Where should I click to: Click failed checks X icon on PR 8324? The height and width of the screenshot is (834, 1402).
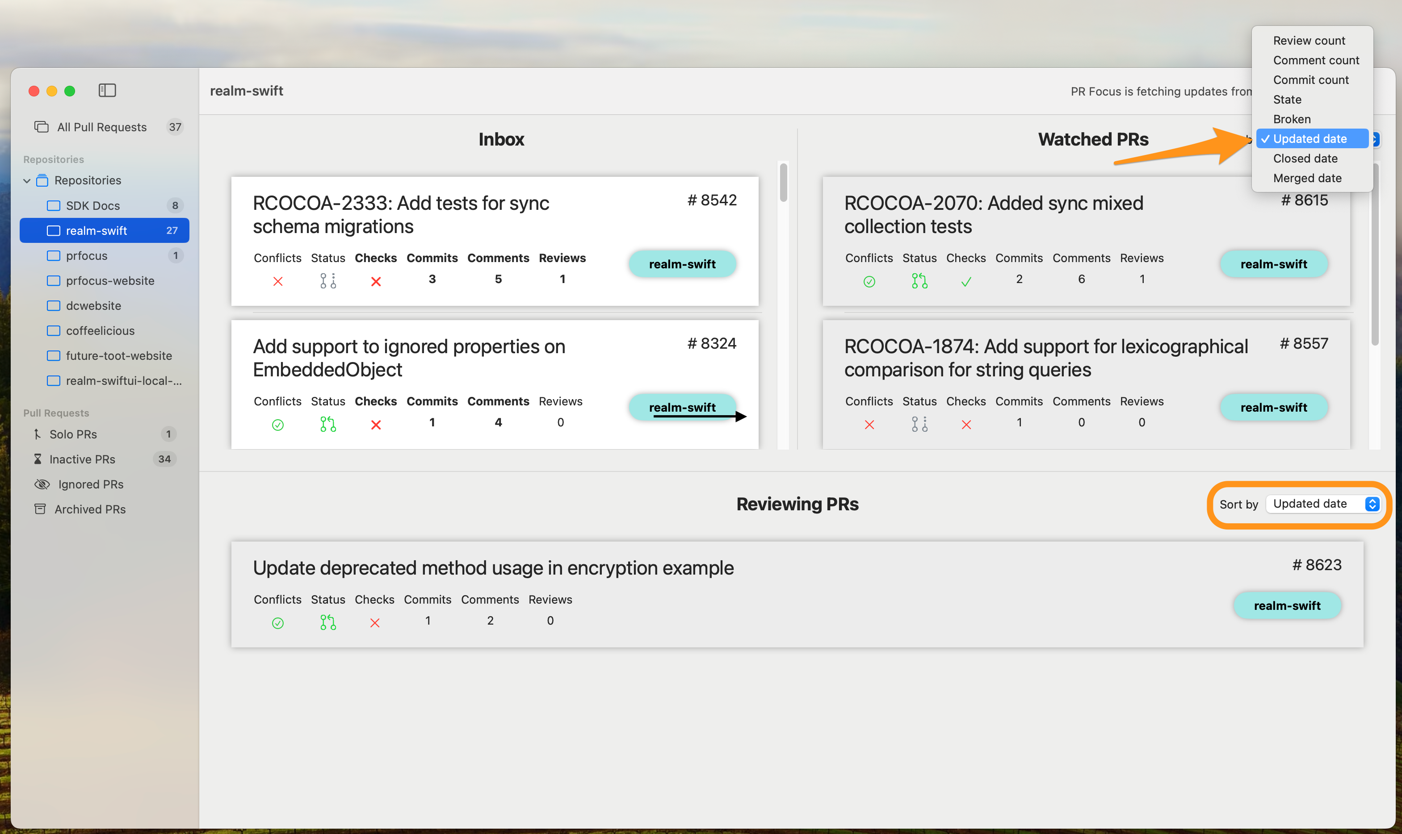click(376, 425)
